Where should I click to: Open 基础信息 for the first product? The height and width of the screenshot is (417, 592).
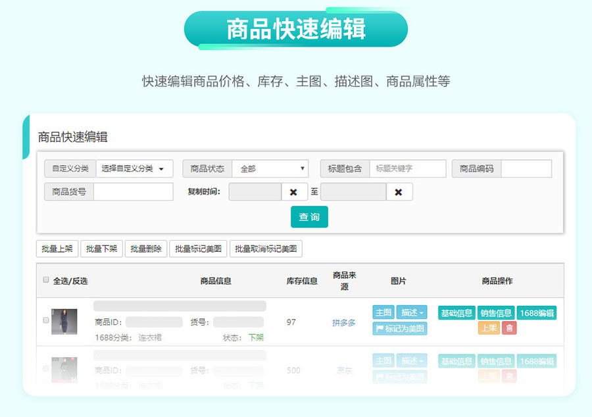456,313
